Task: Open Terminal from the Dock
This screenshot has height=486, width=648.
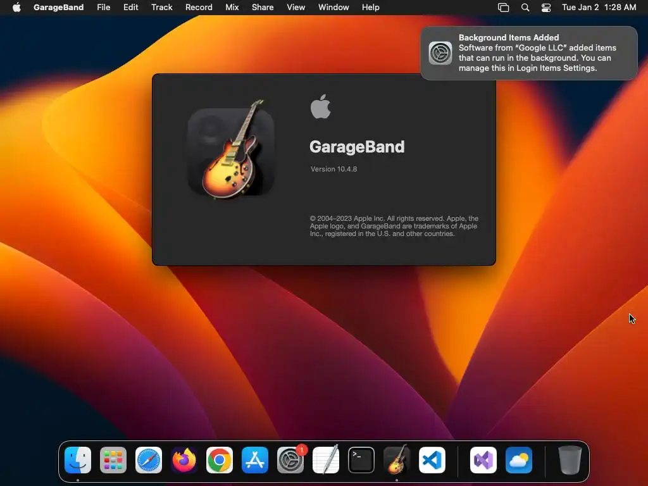Action: (361, 460)
